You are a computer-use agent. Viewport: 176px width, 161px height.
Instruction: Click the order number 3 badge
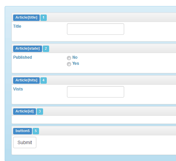40,112
